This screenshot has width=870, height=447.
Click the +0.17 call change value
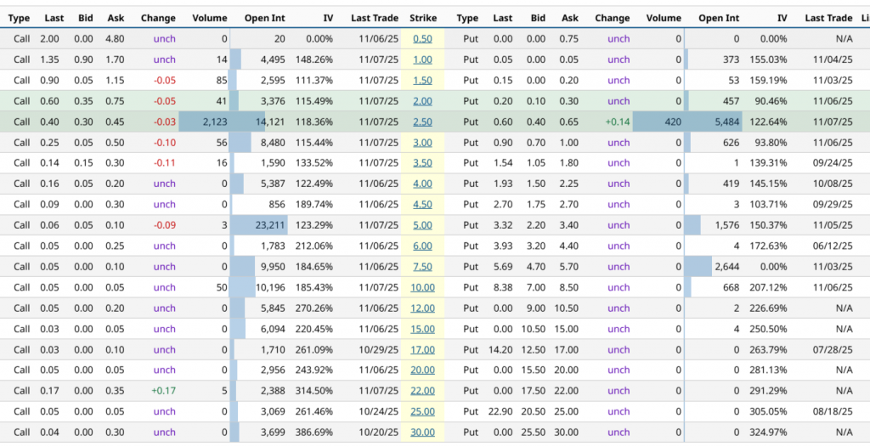(x=163, y=391)
